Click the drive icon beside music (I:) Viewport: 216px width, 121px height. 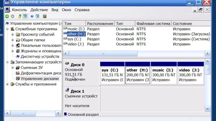pyautogui.click(x=65, y=28)
